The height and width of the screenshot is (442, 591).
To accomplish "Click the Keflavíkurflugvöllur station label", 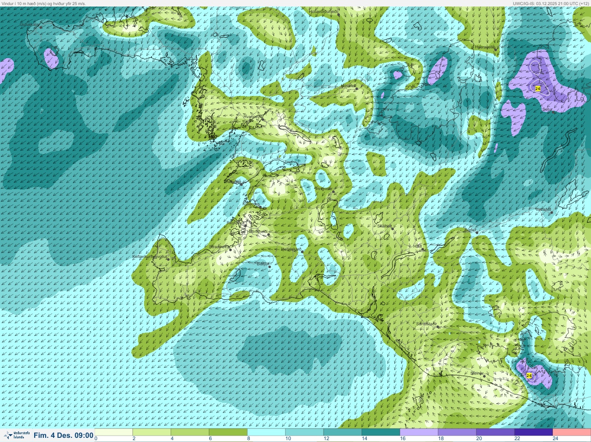I will coord(149,256).
